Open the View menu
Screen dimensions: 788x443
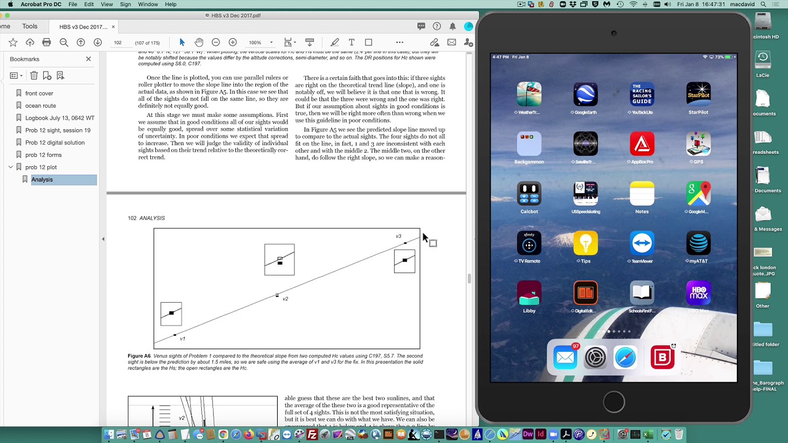pos(107,4)
